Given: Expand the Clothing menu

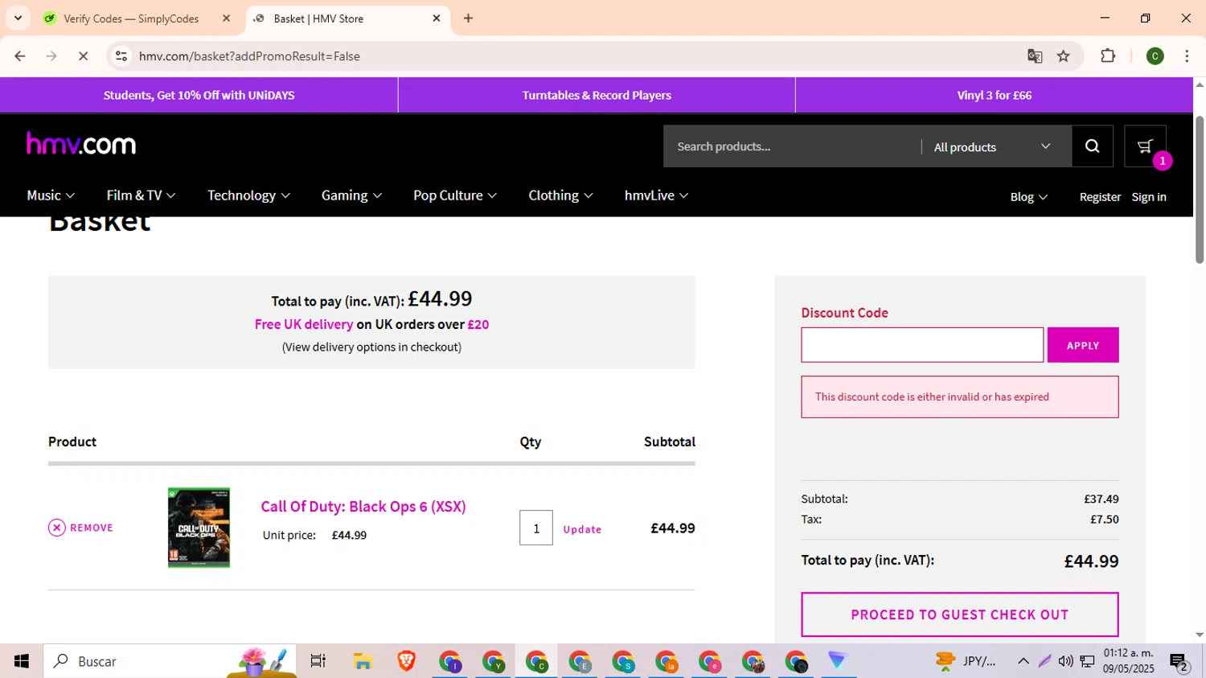Looking at the screenshot, I should pos(560,195).
